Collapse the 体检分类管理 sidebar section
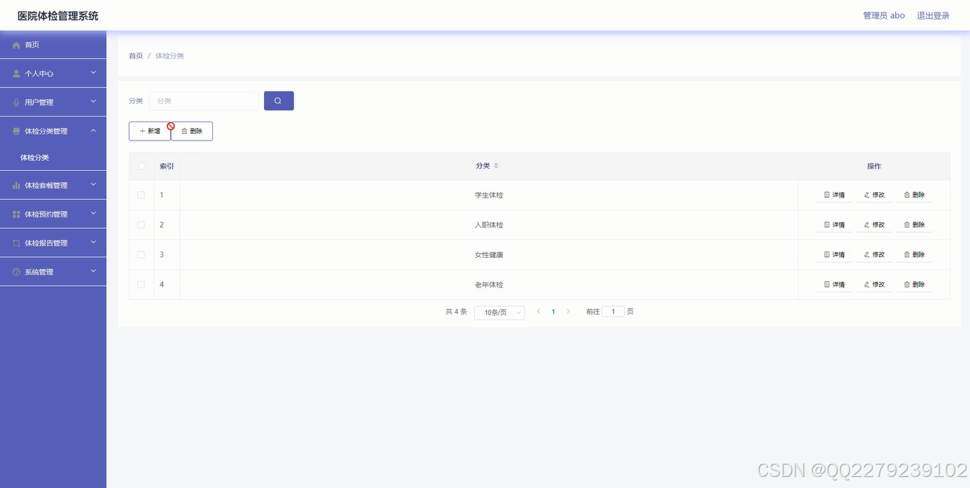The image size is (970, 488). (x=53, y=130)
